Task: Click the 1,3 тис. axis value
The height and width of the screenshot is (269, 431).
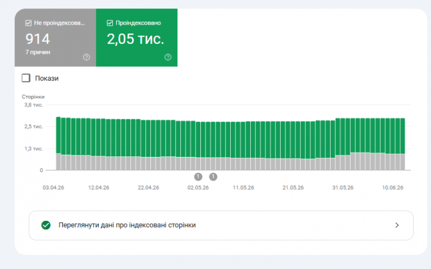Action: click(34, 149)
